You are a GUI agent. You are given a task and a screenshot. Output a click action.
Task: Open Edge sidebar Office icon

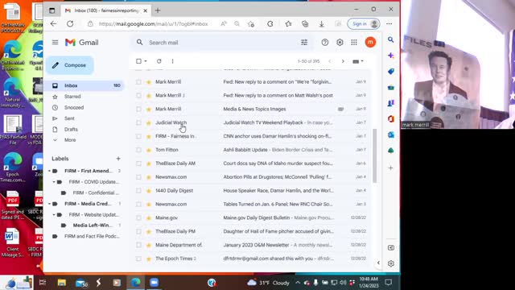click(390, 119)
